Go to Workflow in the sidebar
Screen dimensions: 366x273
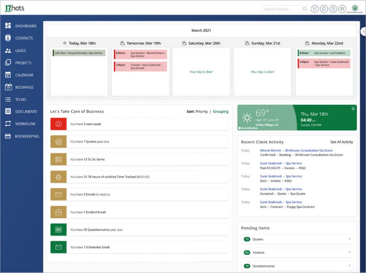(x=25, y=124)
